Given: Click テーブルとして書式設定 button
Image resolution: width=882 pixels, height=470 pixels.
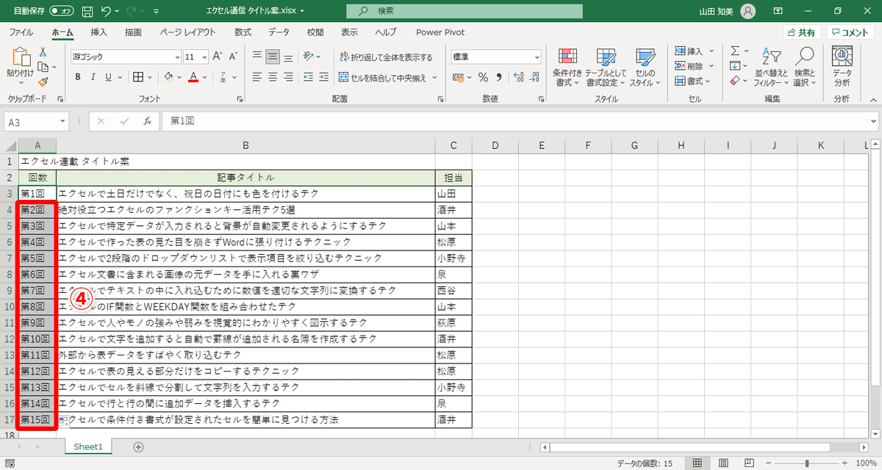Looking at the screenshot, I should (606, 67).
